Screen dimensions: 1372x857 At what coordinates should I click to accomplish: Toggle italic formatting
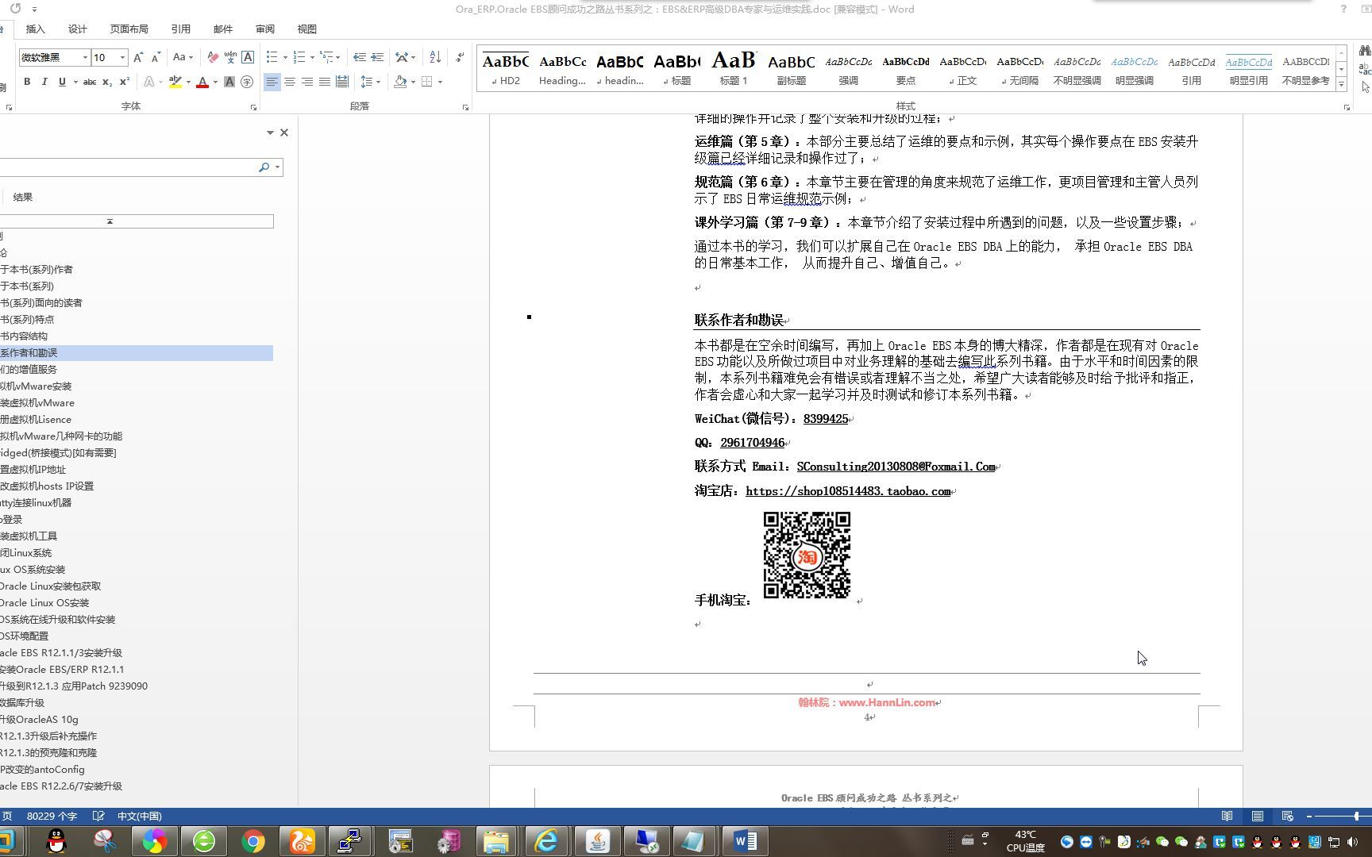tap(44, 82)
